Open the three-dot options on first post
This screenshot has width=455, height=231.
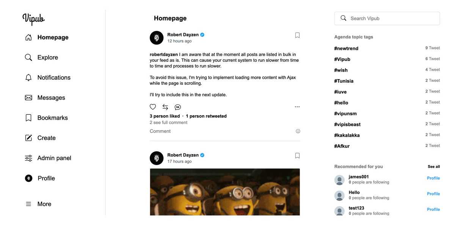tap(297, 107)
